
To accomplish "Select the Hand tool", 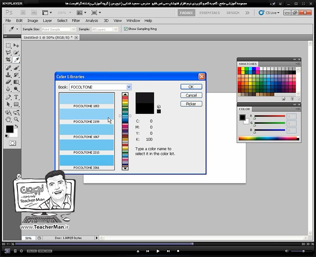I will pyautogui.click(x=8, y=119).
